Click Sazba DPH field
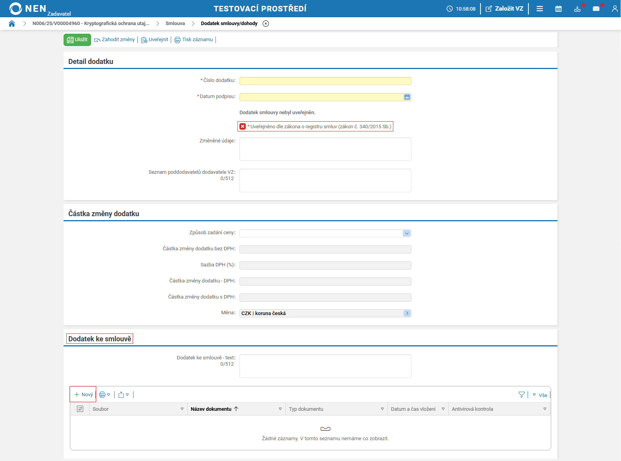The height and width of the screenshot is (461, 621). [325, 265]
